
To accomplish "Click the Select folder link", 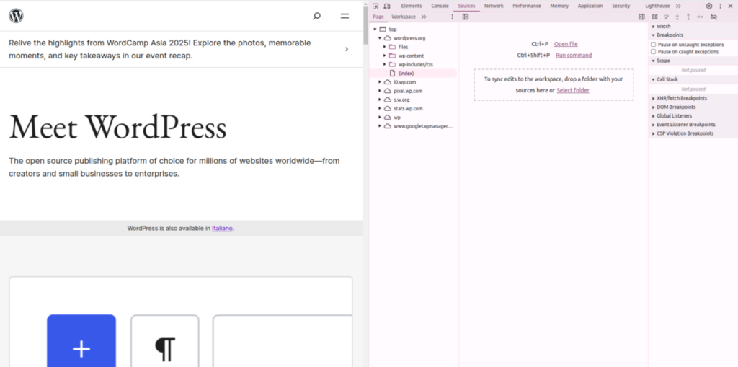I will coord(573,90).
